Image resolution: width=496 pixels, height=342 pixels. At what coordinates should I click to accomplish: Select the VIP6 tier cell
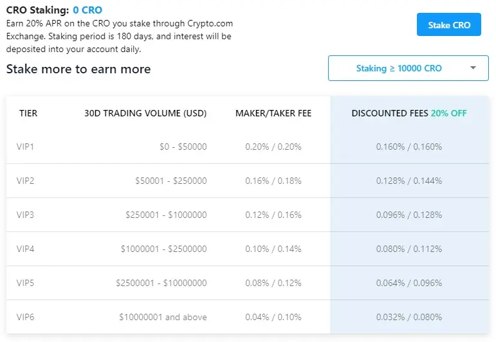coord(25,317)
